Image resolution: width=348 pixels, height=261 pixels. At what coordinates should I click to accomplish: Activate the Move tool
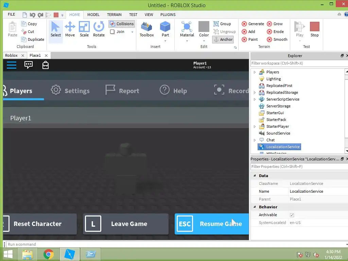click(70, 29)
